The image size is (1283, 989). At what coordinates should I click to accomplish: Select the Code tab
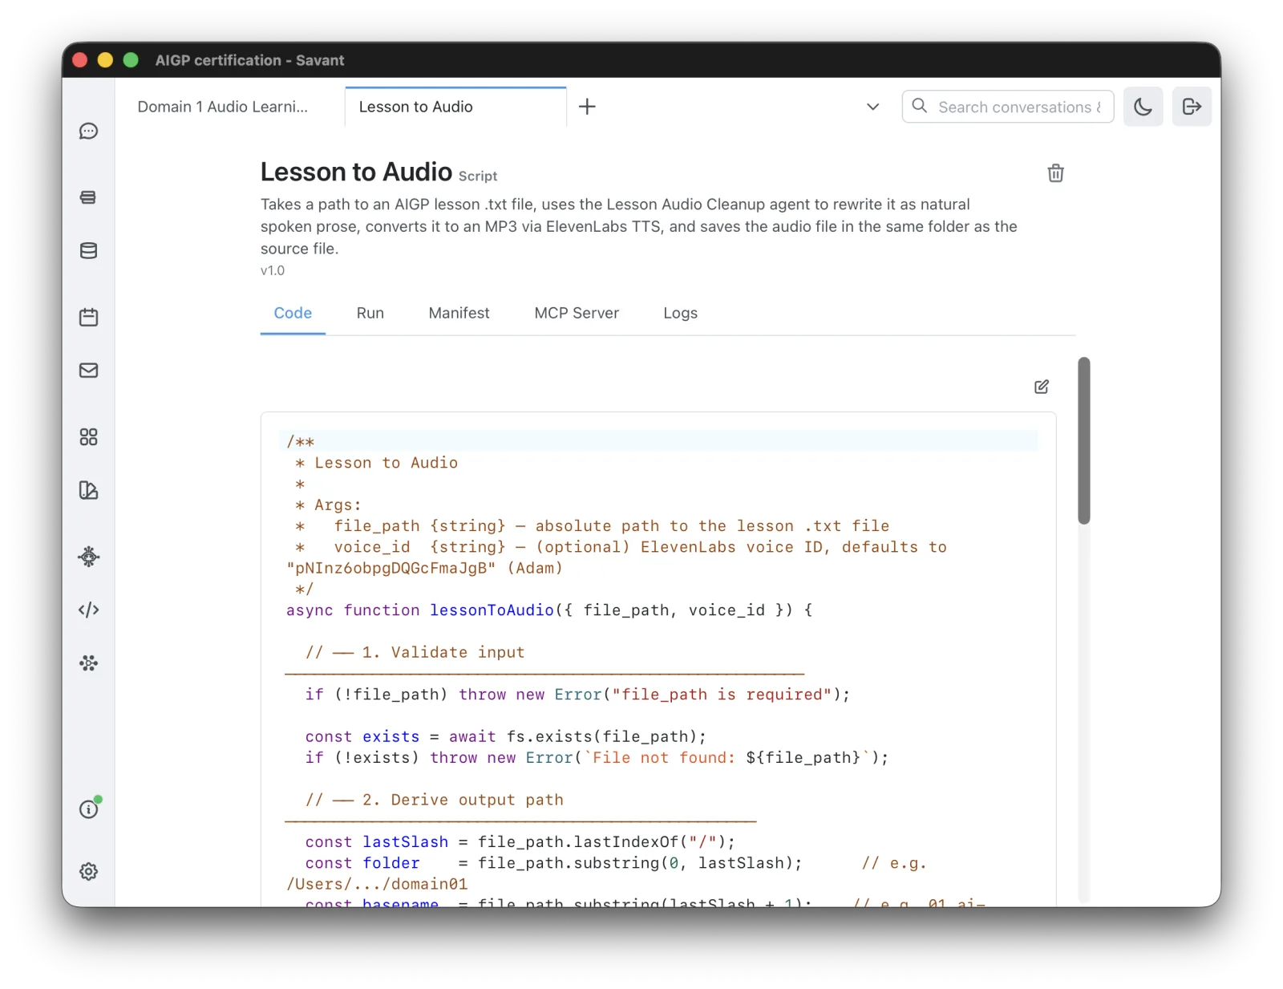tap(293, 314)
